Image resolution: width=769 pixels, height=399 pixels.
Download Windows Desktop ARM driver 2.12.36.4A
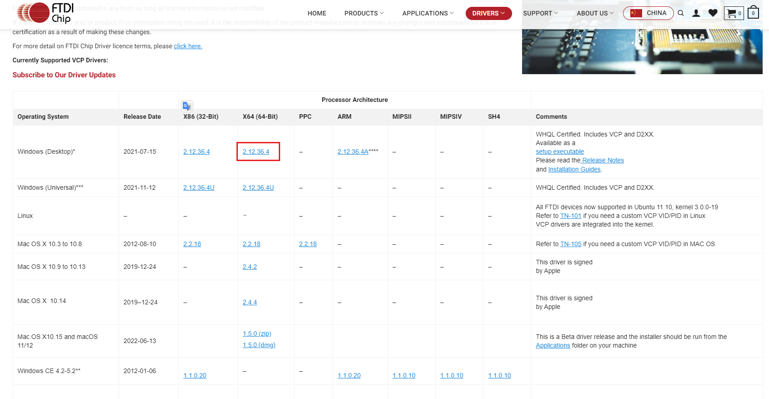(353, 152)
